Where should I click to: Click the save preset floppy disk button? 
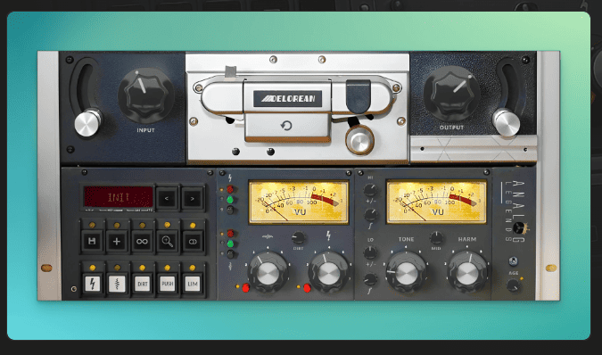pyautogui.click(x=92, y=242)
